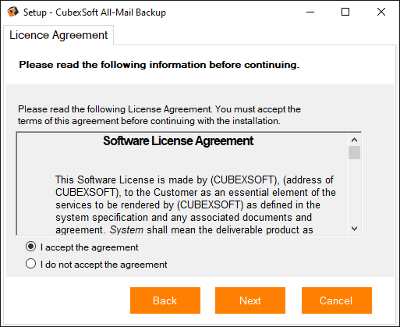Go to previous step with Back button
This screenshot has height=327, width=400.
coord(165,300)
